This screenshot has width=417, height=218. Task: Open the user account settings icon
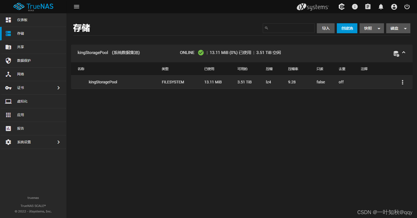[394, 7]
